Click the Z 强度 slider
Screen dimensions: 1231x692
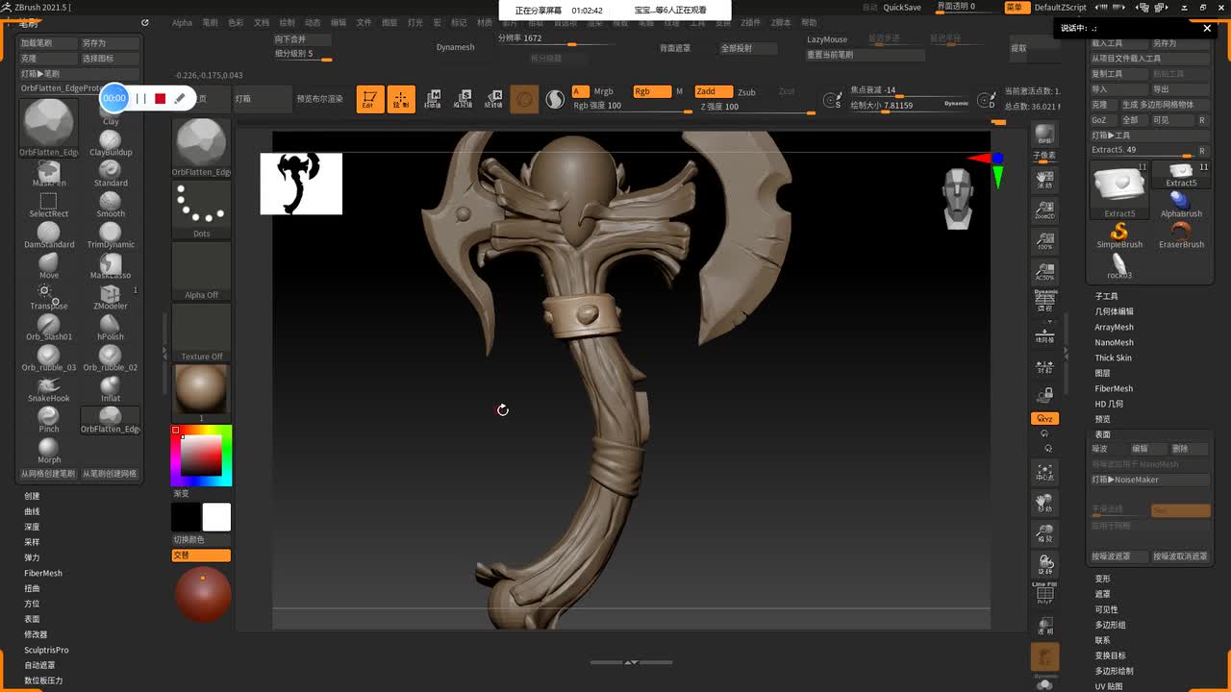point(756,107)
